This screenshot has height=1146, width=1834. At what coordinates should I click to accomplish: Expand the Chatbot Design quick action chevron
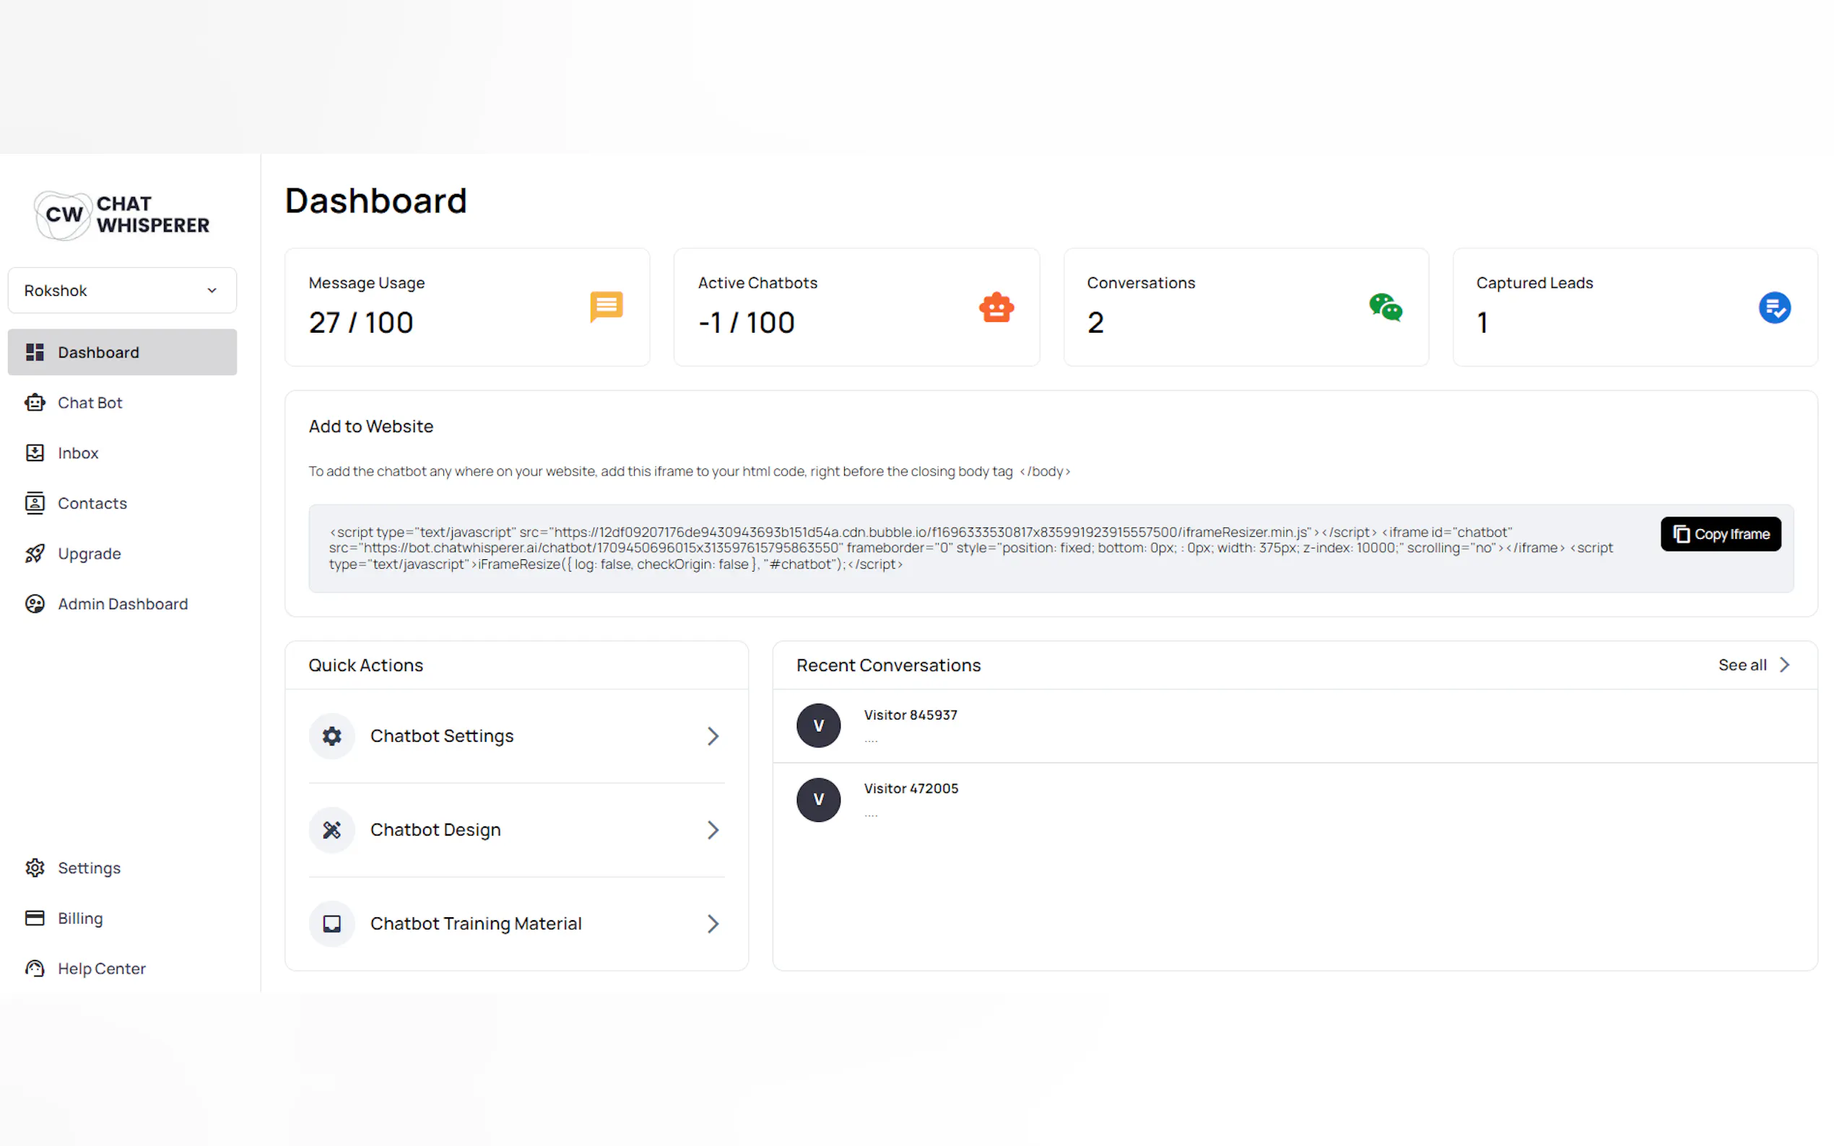[x=712, y=830]
